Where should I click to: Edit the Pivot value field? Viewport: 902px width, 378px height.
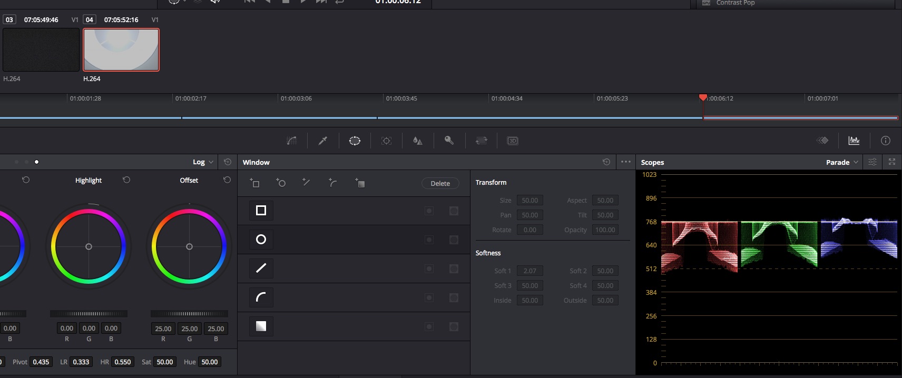tap(41, 362)
